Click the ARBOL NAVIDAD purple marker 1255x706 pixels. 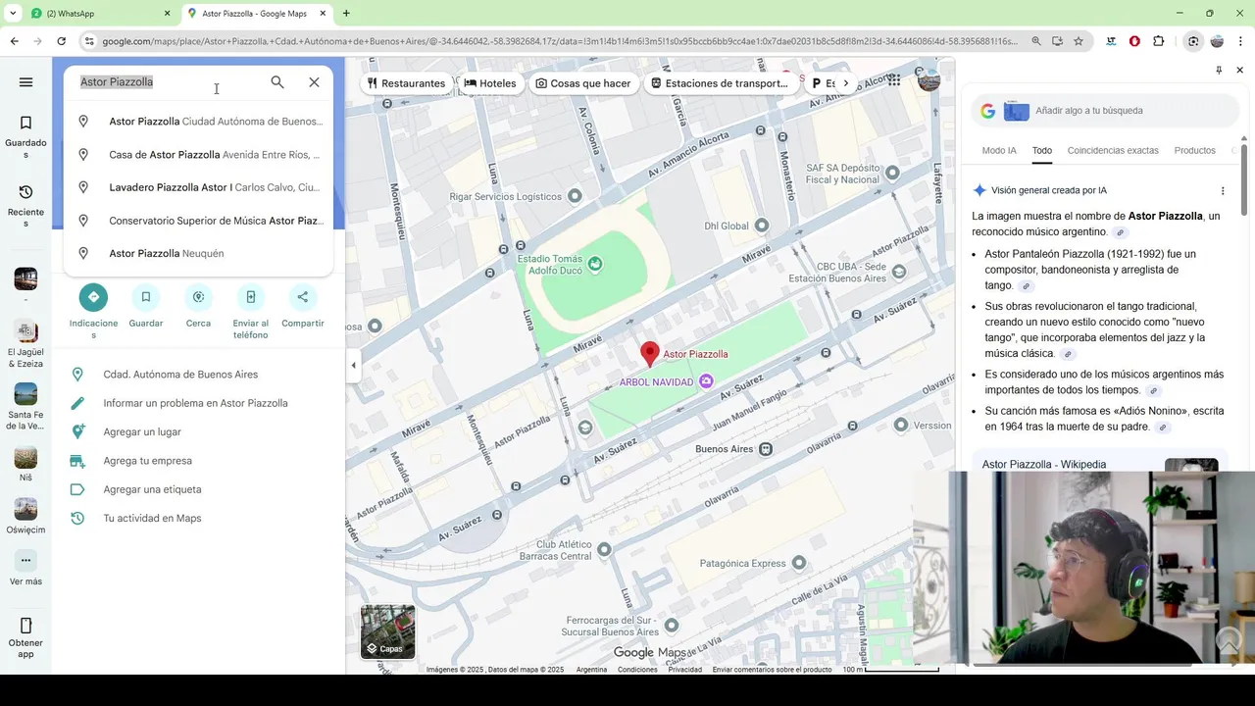(x=706, y=381)
